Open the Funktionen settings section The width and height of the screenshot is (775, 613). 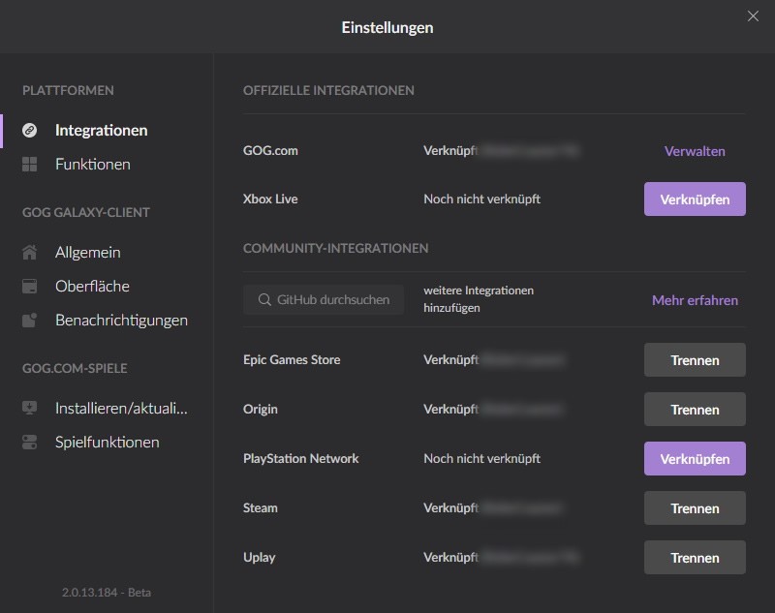pos(93,164)
